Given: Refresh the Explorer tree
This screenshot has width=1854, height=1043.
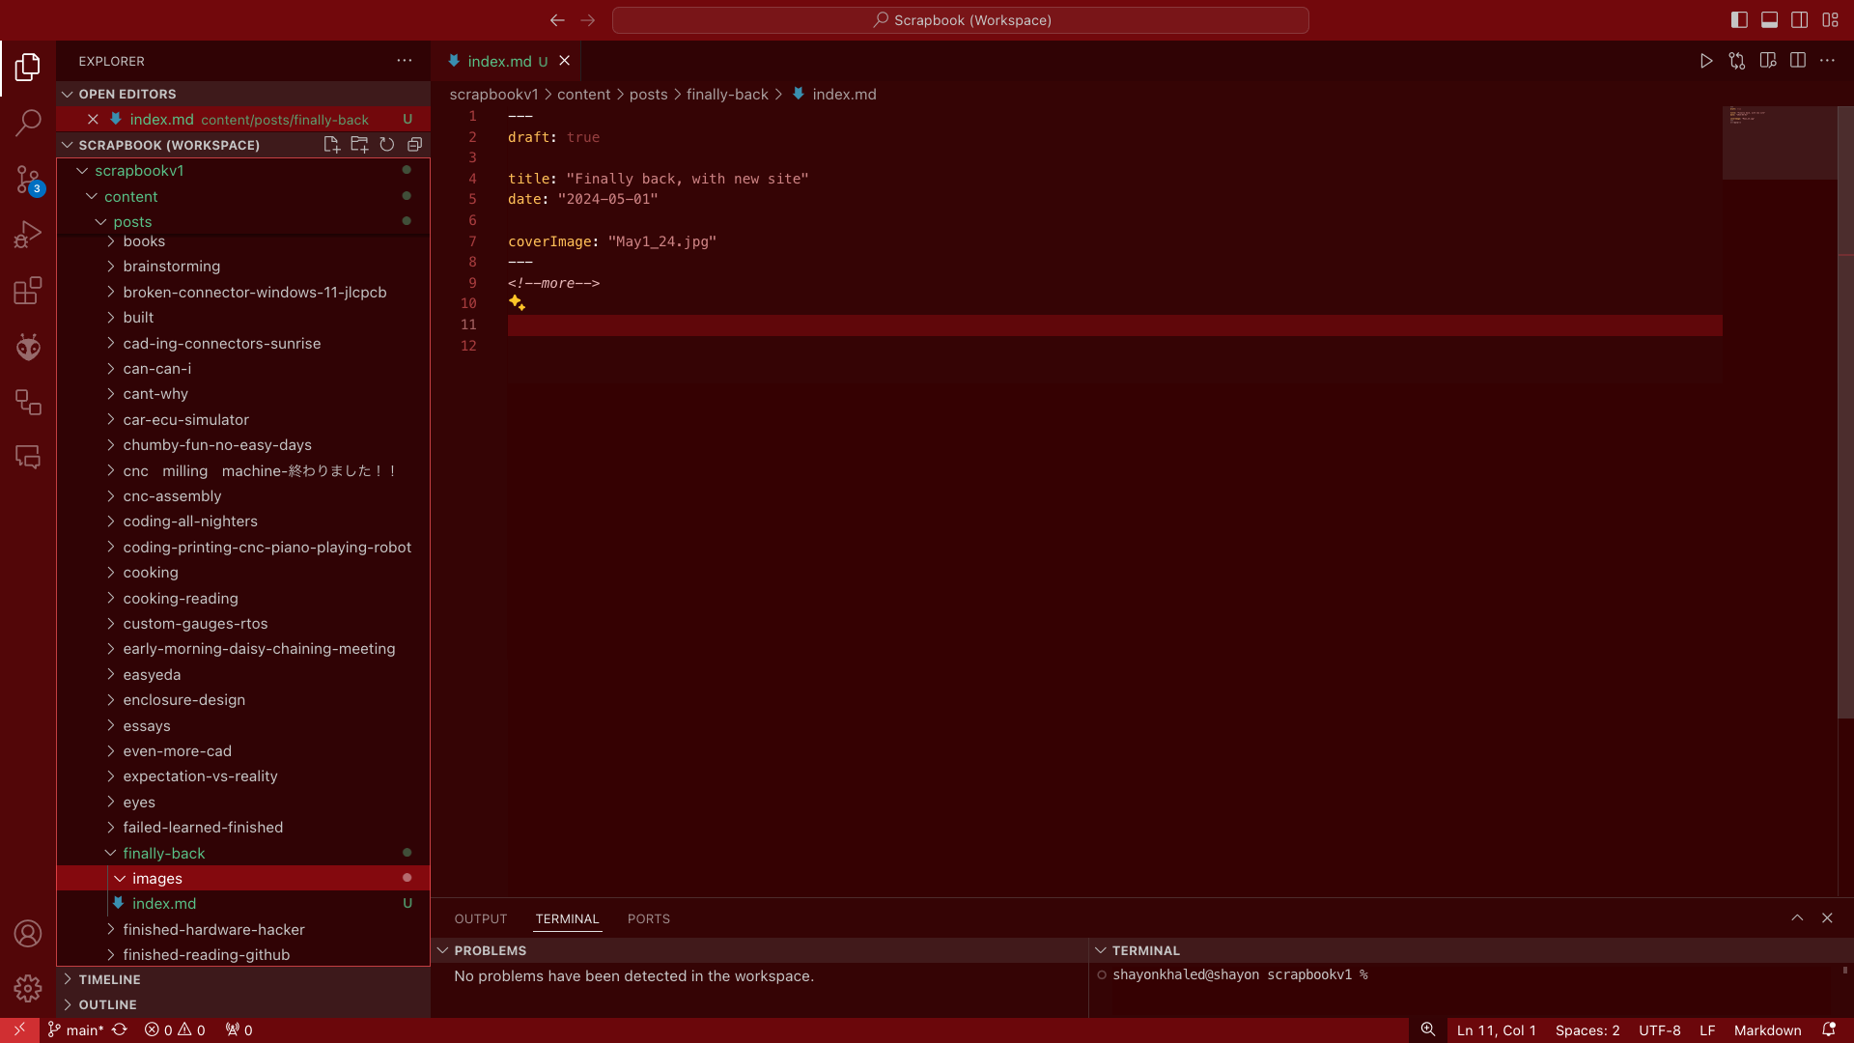Looking at the screenshot, I should [x=386, y=145].
